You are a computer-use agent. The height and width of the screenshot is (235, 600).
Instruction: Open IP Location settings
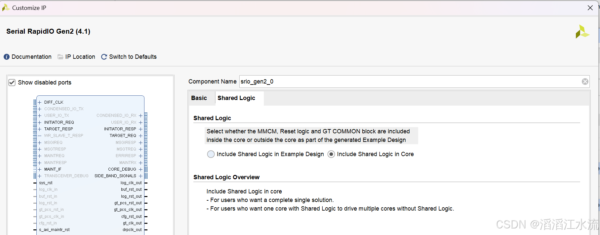click(x=80, y=57)
